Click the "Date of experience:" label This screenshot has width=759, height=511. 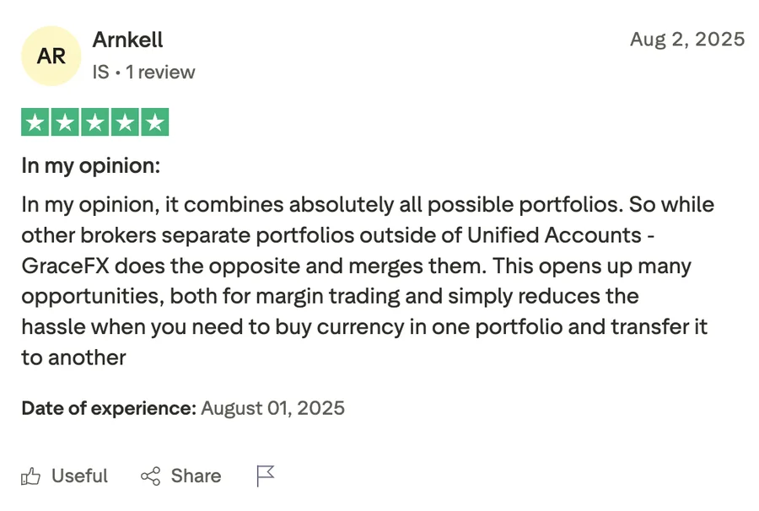click(x=109, y=408)
